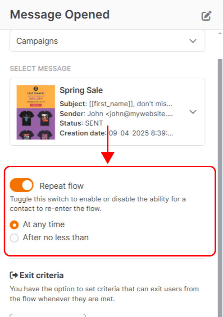Screen dimensions: 223x317
Task: Click the Message Opened panel title
Action: [59, 15]
